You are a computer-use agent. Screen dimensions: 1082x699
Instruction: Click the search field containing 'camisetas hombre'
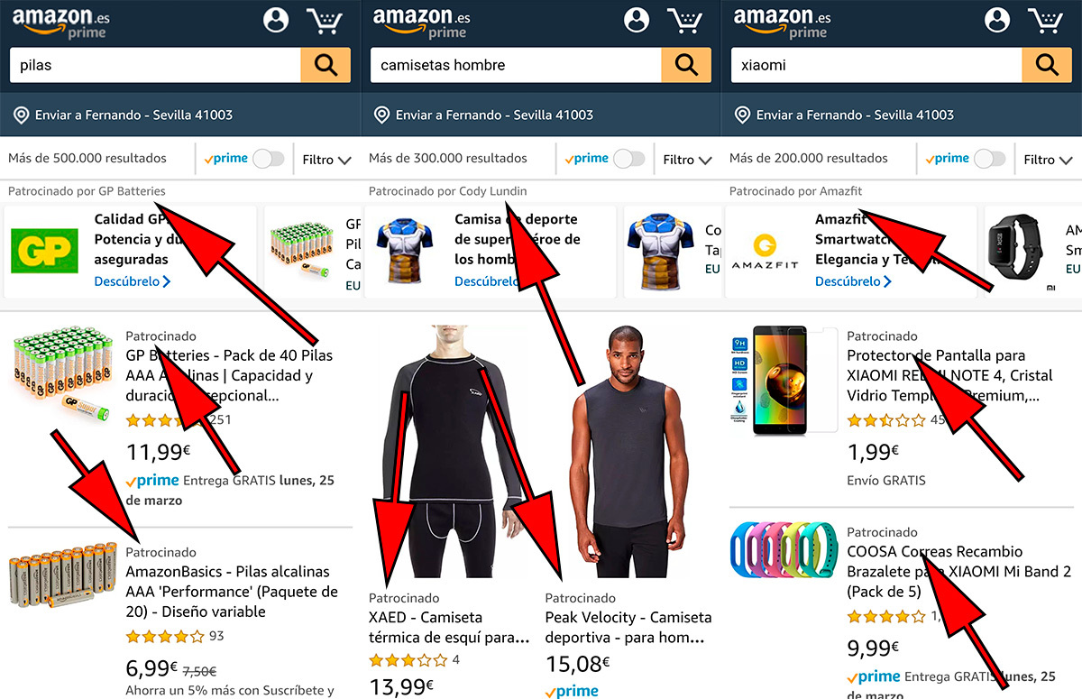(516, 65)
